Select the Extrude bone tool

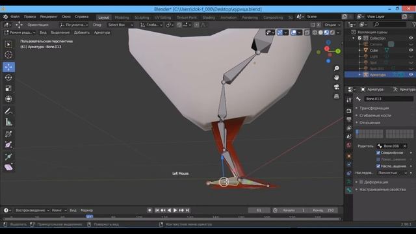(x=8, y=157)
